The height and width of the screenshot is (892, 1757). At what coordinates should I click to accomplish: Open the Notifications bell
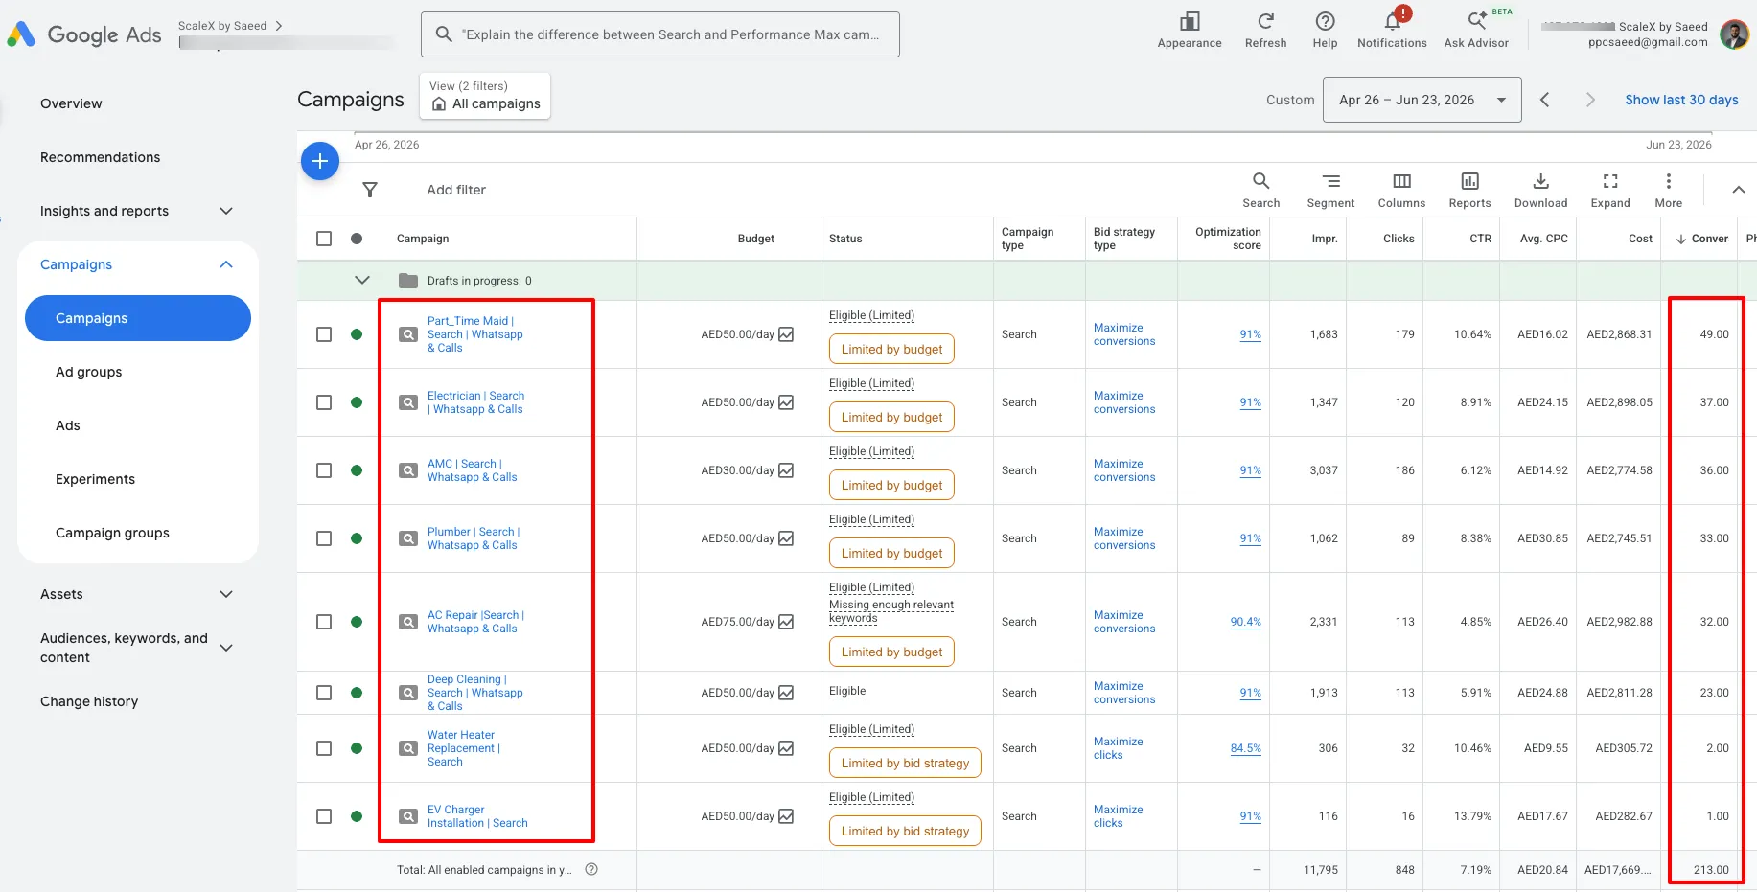(1392, 21)
